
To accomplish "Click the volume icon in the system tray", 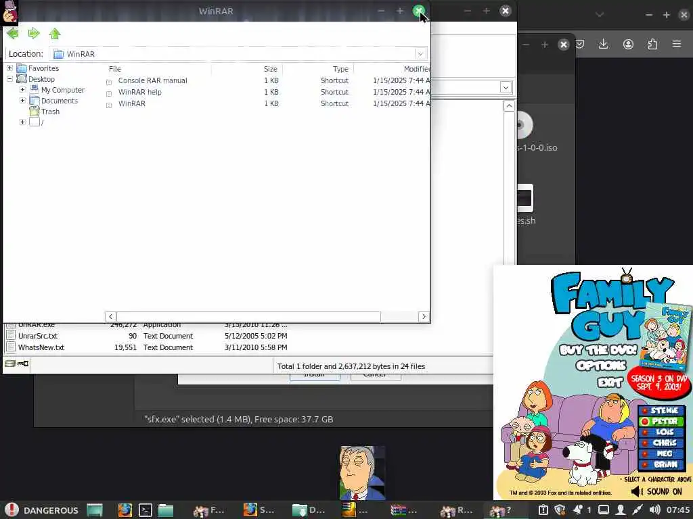I will pos(654,510).
